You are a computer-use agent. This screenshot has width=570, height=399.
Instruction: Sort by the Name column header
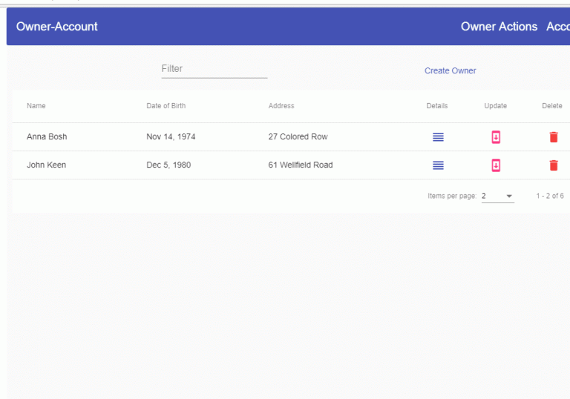tap(36, 106)
